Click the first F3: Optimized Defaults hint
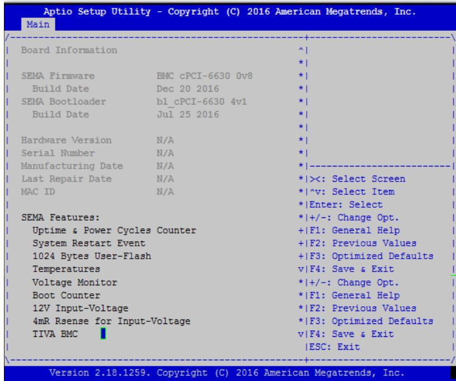The height and width of the screenshot is (381, 456). pyautogui.click(x=371, y=256)
